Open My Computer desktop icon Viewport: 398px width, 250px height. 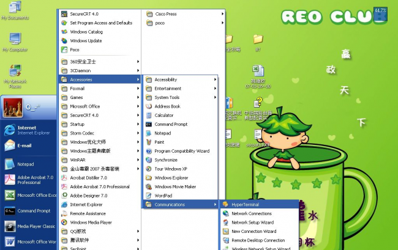[15, 42]
